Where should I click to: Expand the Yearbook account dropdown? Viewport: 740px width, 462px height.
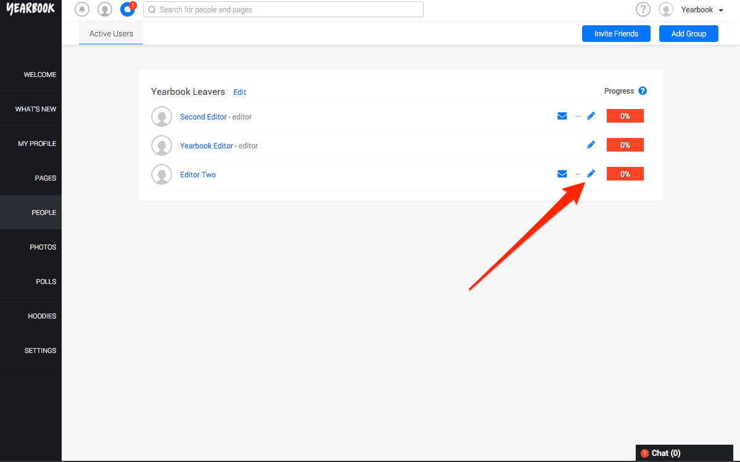click(x=702, y=10)
